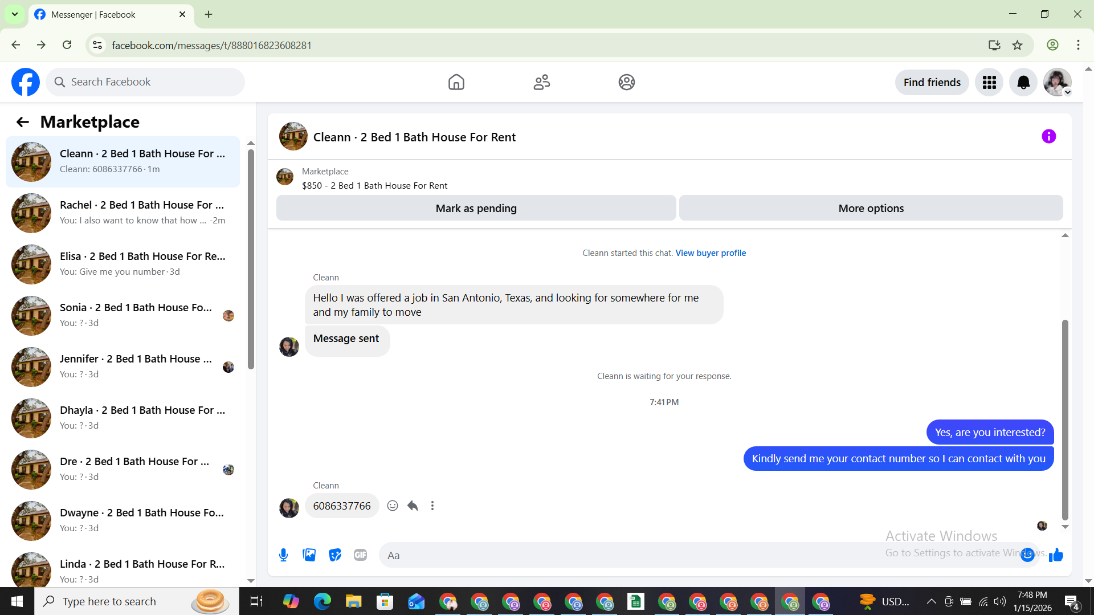Open conversation info purple icon
Viewport: 1094px width, 615px height.
click(x=1048, y=136)
